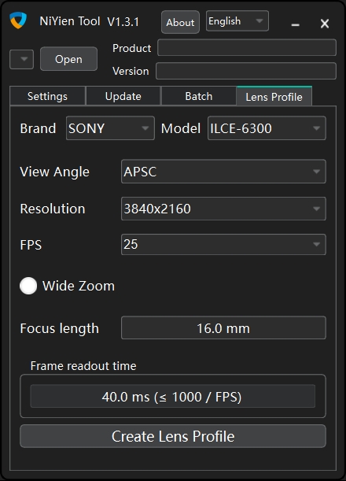Image resolution: width=346 pixels, height=481 pixels.
Task: Open the English language dropdown
Action: 237,20
